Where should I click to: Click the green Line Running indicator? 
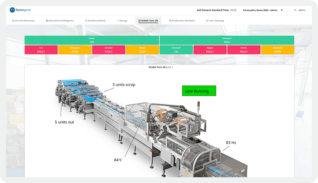pyautogui.click(x=199, y=91)
